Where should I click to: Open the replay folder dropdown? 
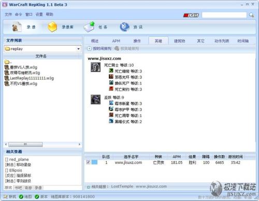pyautogui.click(x=78, y=49)
